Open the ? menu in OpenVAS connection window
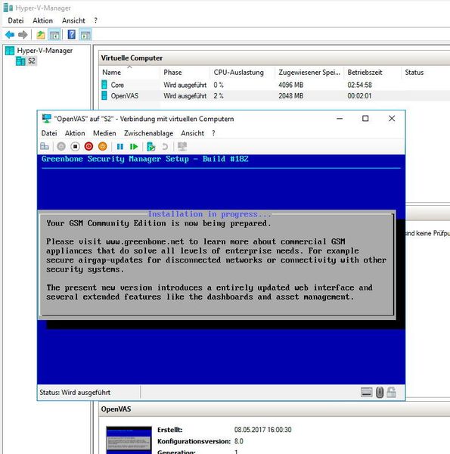 (x=213, y=133)
